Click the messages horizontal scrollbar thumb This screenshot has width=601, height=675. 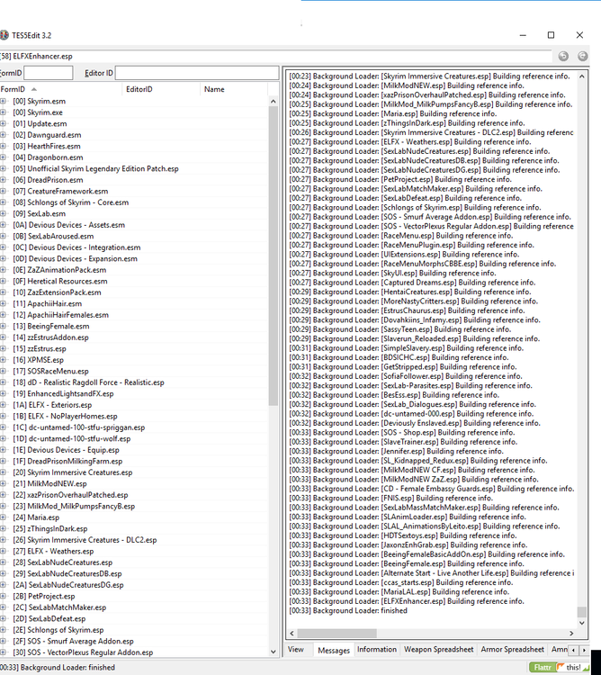point(336,634)
